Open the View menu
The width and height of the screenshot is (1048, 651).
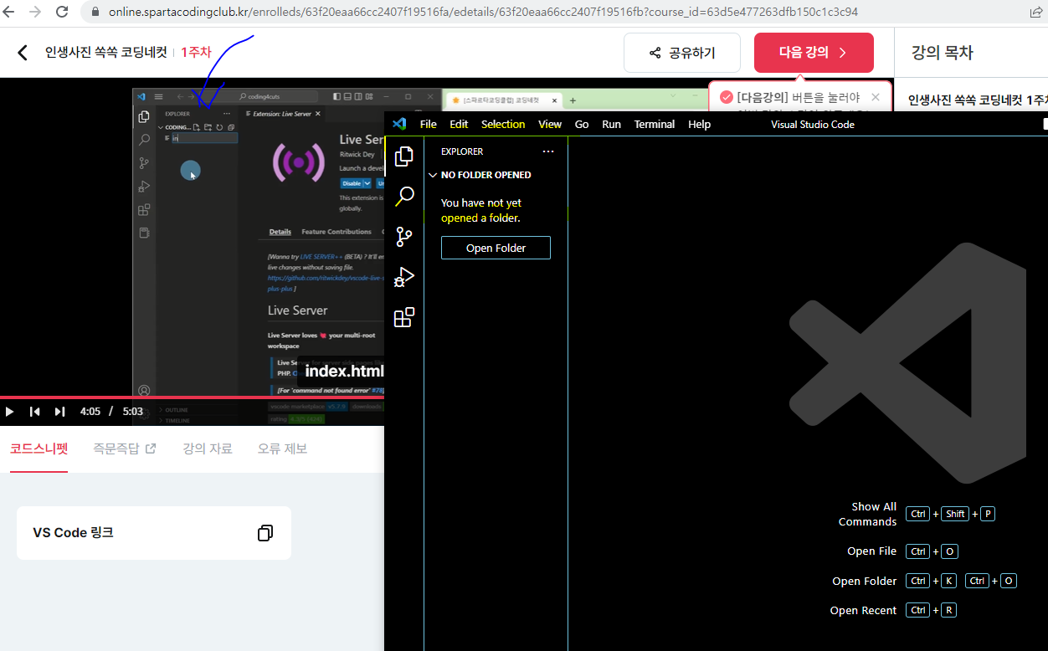coord(550,124)
